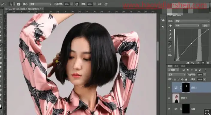Open the RGB channel dropdown
This screenshot has width=211, height=115.
(x=187, y=25)
